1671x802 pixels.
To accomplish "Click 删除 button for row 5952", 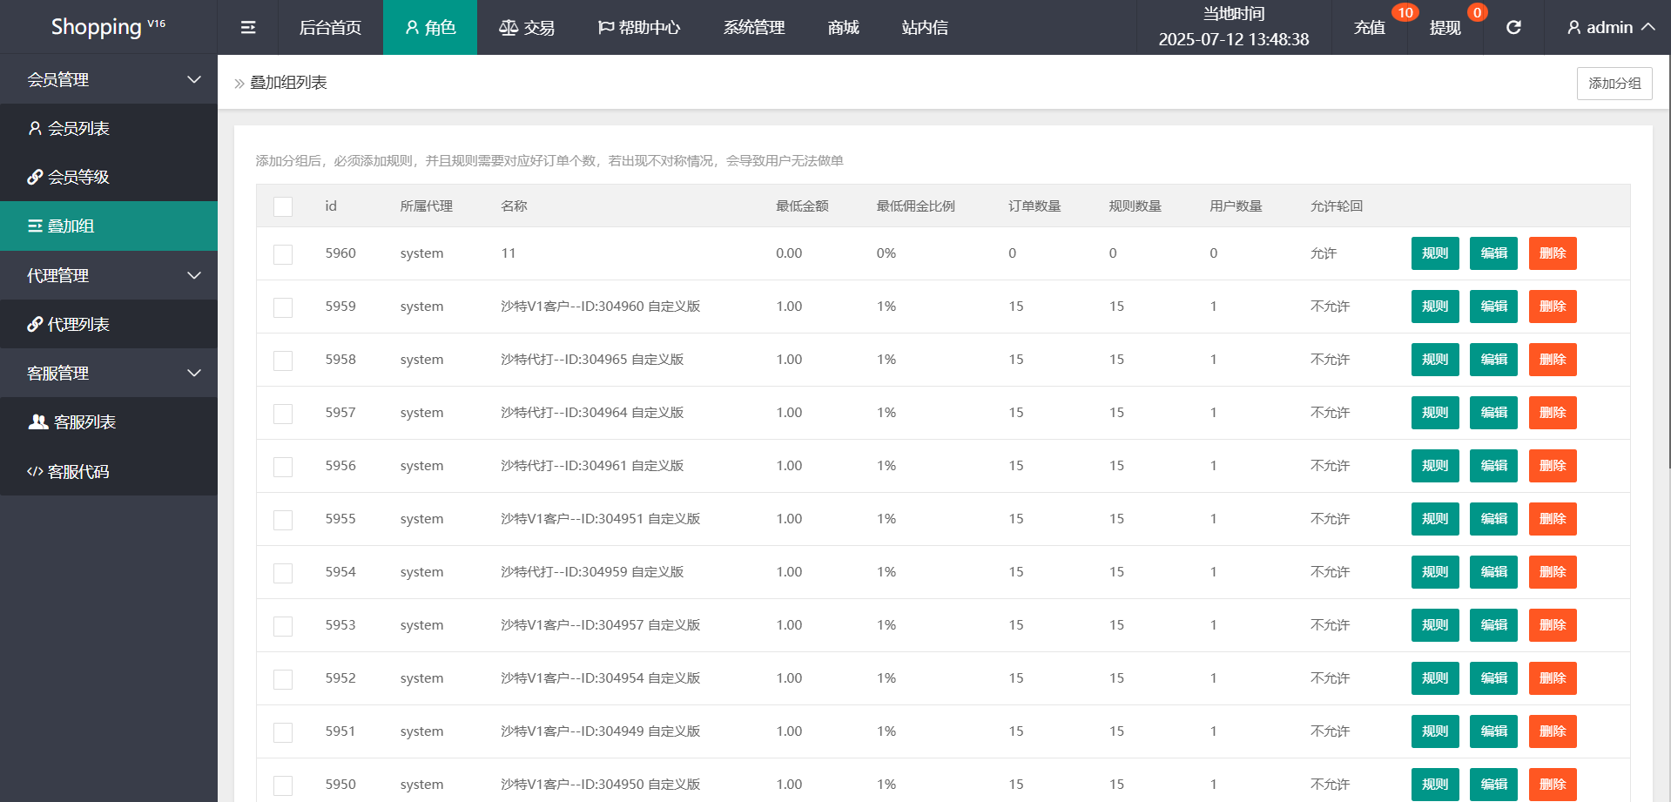I will click(x=1553, y=678).
